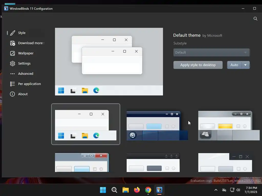Click the by Microsoft author text
The image size is (262, 196).
[212, 35]
